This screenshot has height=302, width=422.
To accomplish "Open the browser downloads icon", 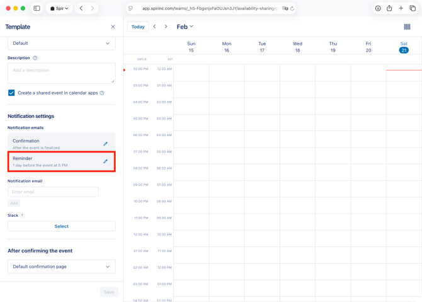I will click(378, 8).
